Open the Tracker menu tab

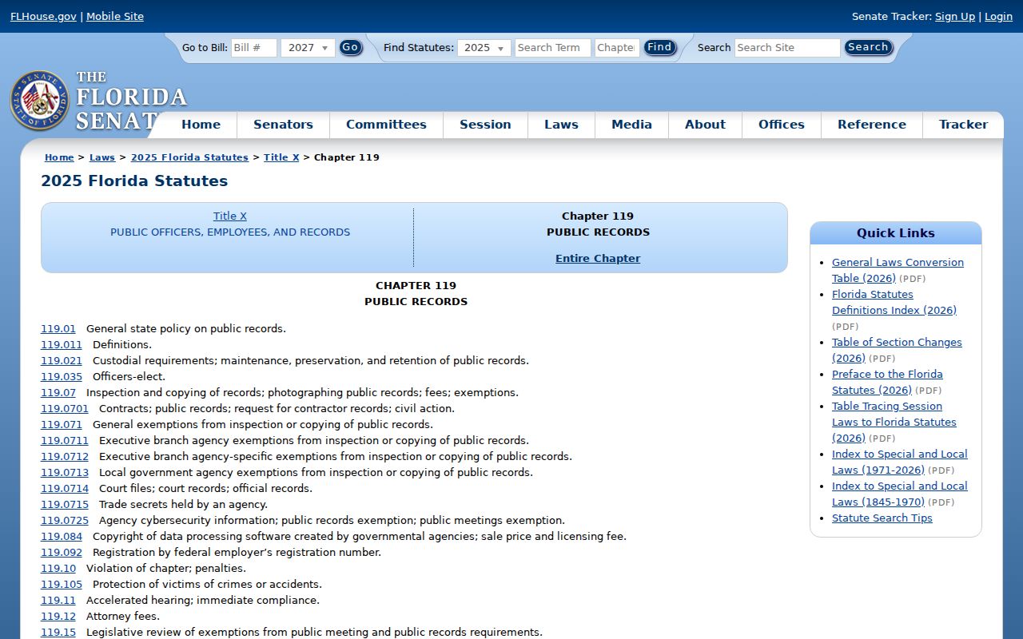click(x=963, y=125)
